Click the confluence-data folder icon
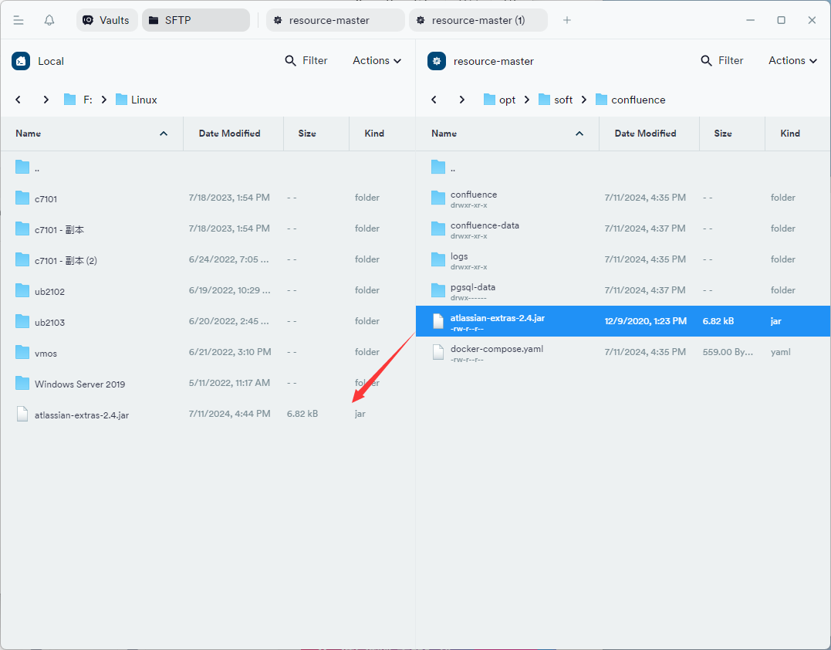Image resolution: width=831 pixels, height=650 pixels. click(x=438, y=229)
